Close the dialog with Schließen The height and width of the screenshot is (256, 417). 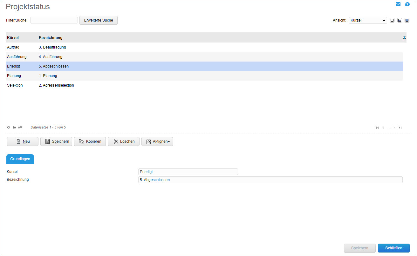pyautogui.click(x=394, y=248)
